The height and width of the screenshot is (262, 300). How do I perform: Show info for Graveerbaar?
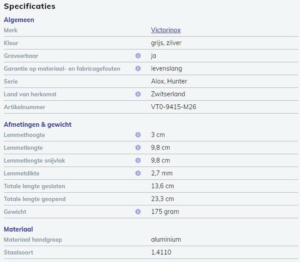tap(138, 56)
